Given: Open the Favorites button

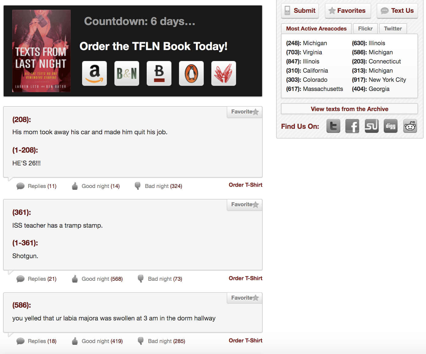Looking at the screenshot, I should [348, 11].
